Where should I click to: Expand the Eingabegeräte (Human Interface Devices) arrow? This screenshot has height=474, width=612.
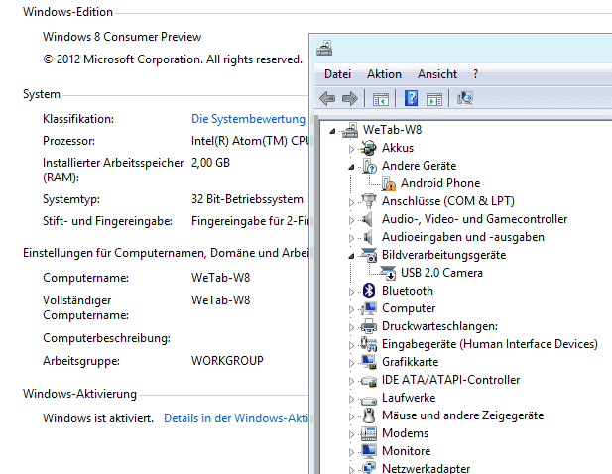pyautogui.click(x=351, y=345)
